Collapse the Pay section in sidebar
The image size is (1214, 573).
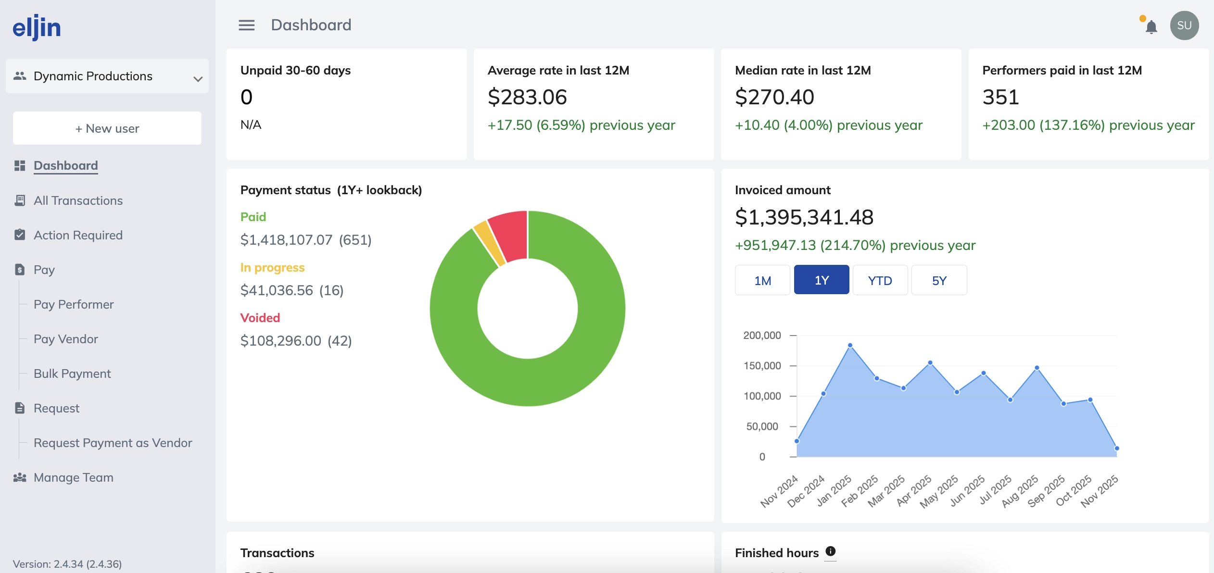click(x=44, y=270)
